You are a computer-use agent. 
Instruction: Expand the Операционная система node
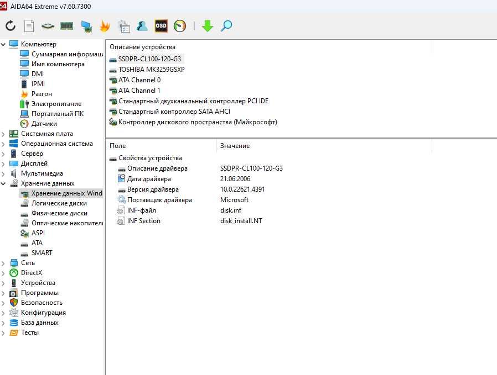click(3, 144)
